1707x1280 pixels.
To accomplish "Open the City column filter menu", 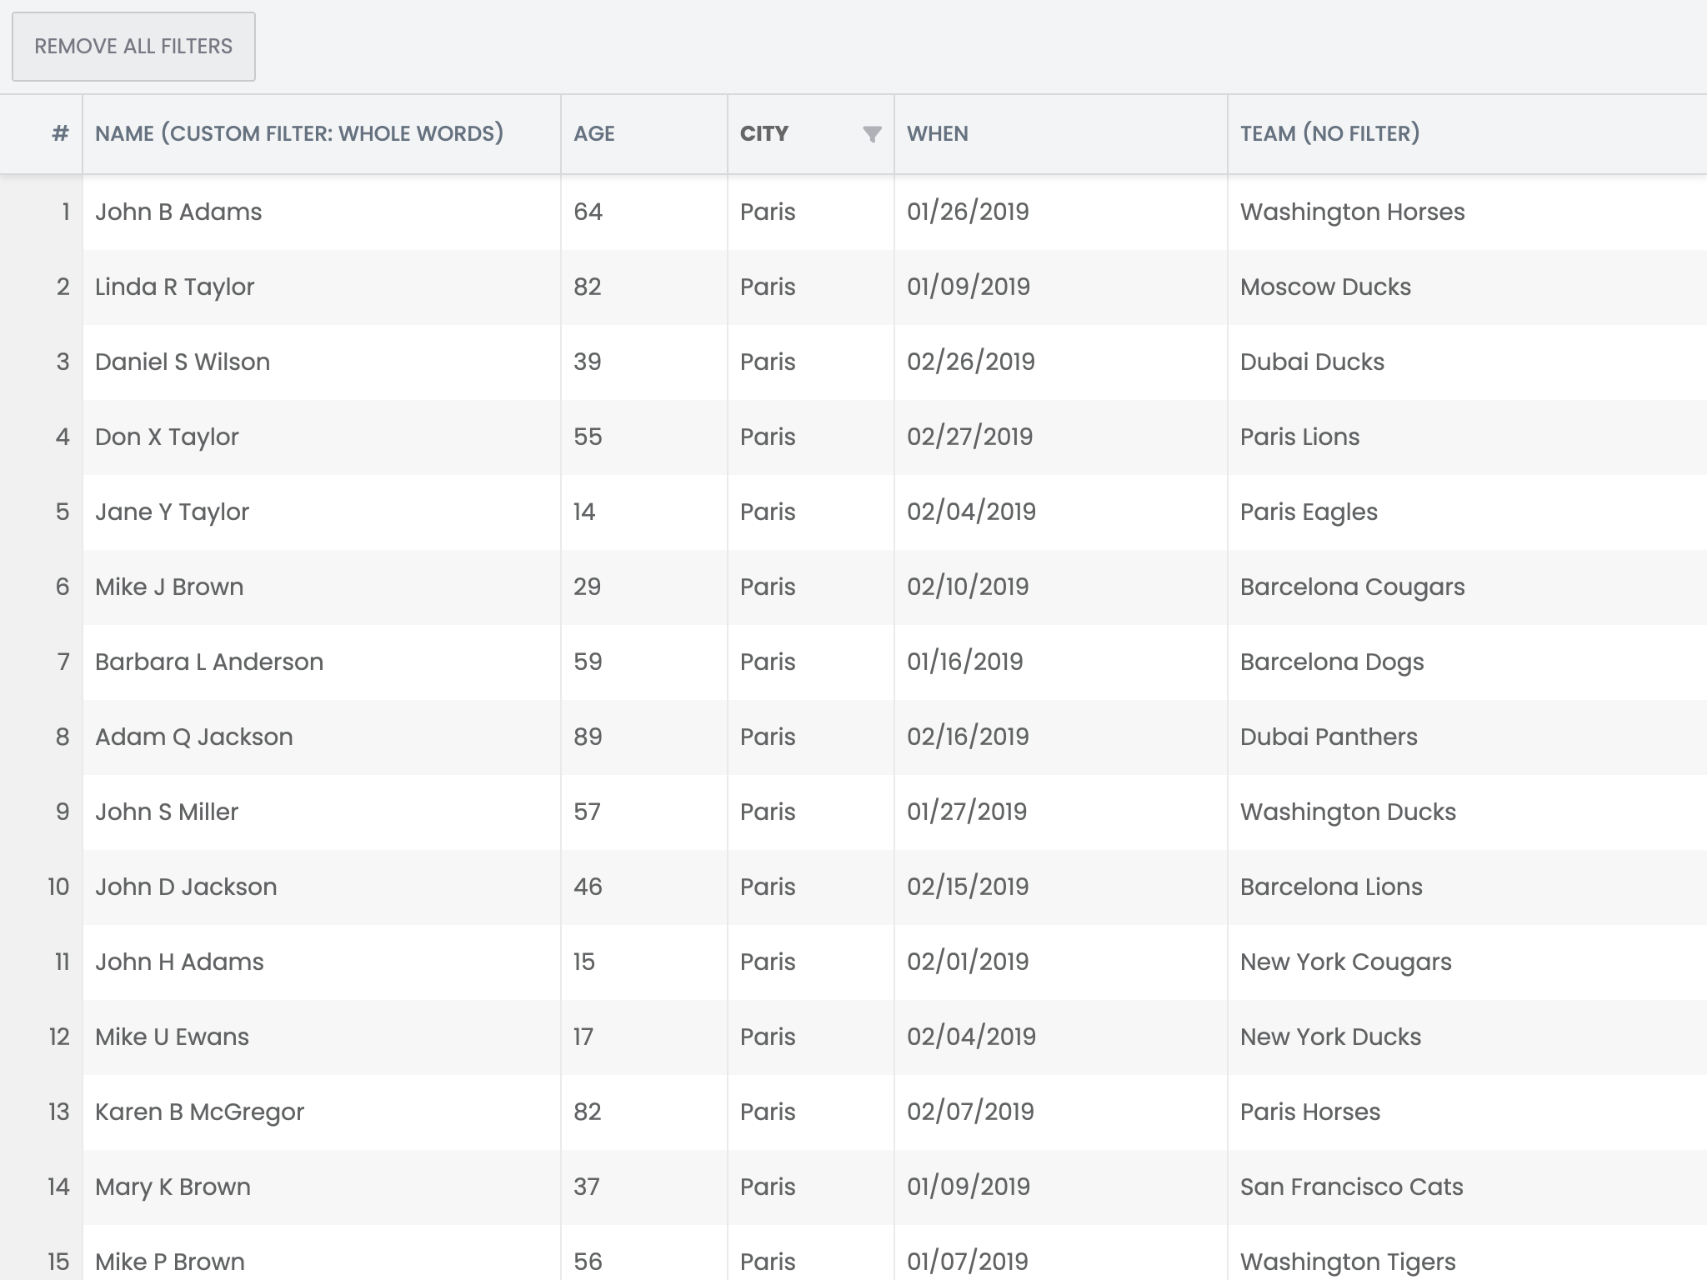I will click(x=870, y=134).
